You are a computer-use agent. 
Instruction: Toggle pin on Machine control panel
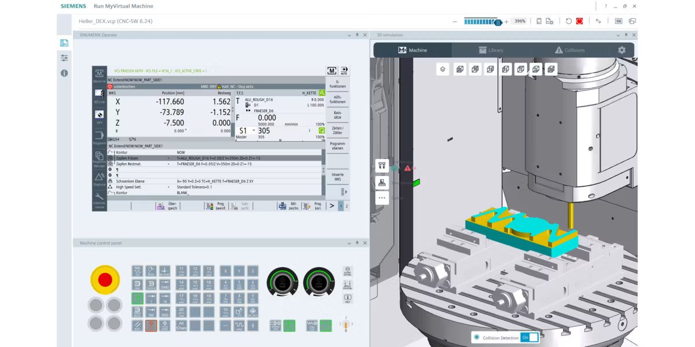point(357,243)
